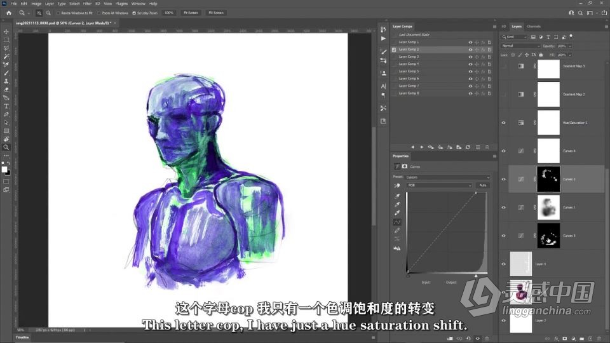Select the Zoom tool in left toolbar
The height and width of the screenshot is (343, 610).
(6, 147)
